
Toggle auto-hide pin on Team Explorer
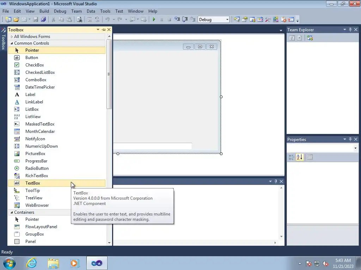click(x=350, y=30)
